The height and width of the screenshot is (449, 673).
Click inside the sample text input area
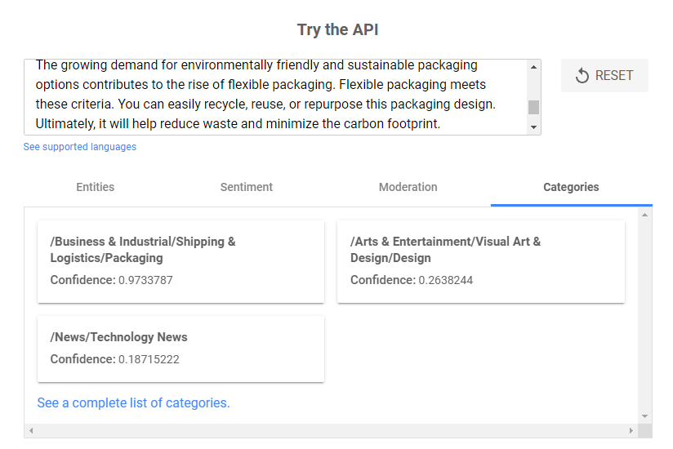[276, 97]
